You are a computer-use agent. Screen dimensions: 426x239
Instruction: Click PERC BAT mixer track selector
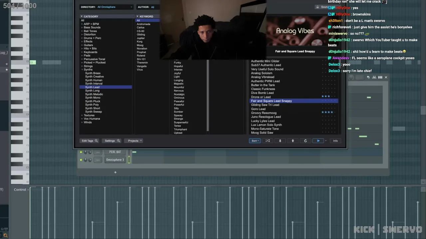point(98,152)
